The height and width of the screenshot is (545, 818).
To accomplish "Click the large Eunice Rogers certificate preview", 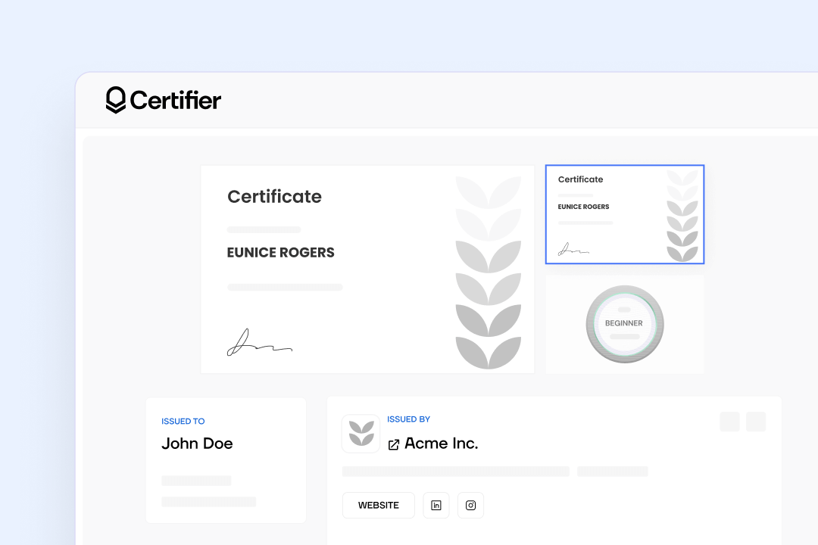I will [367, 269].
